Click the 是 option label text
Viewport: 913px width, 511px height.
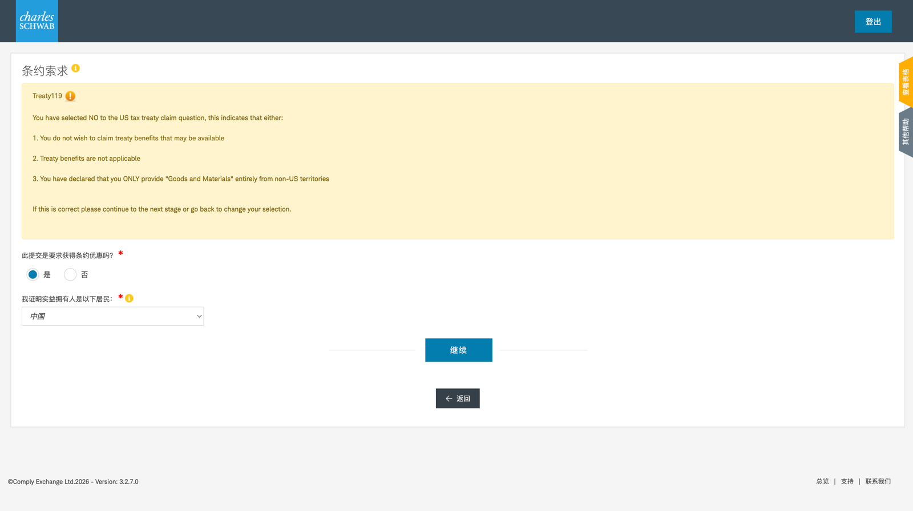click(47, 275)
